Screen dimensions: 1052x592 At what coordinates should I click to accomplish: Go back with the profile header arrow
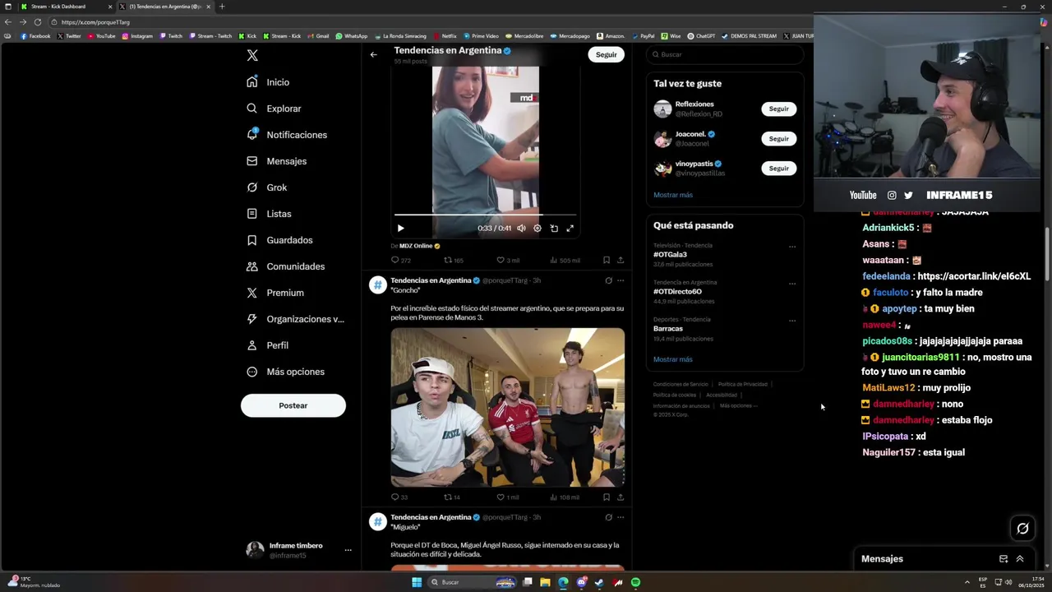pyautogui.click(x=373, y=55)
